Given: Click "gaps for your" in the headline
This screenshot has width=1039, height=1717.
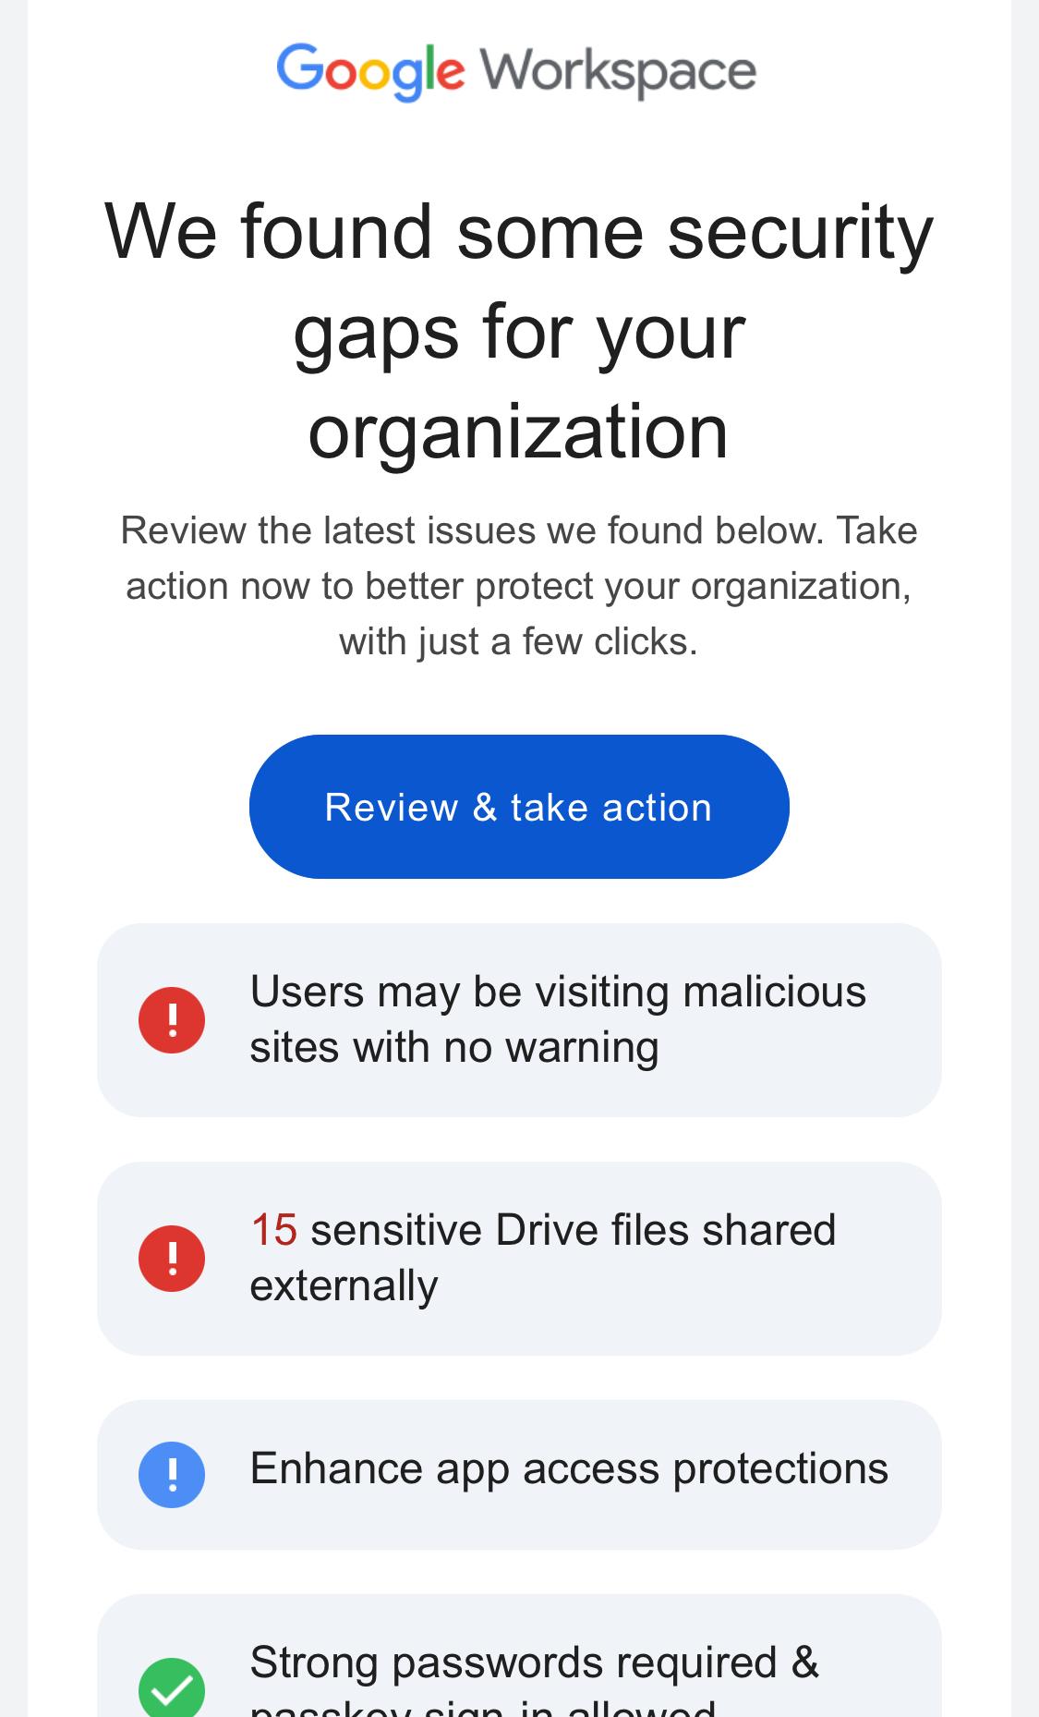Looking at the screenshot, I should click(x=519, y=331).
